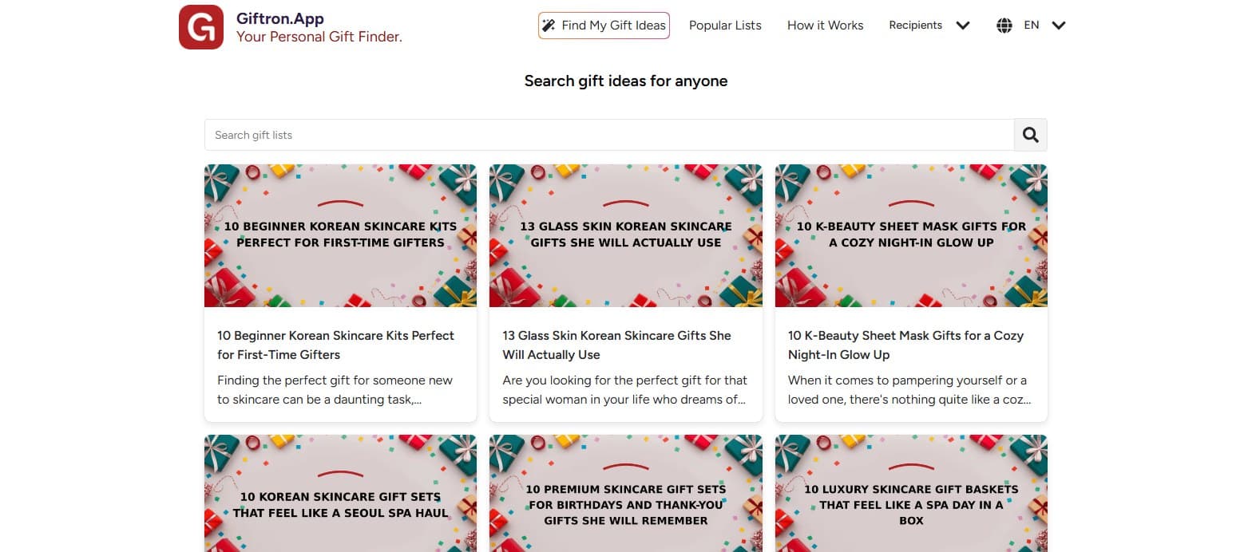
Task: Open Korean Skincare Gift Sets Seoul Spa Haul card
Action: coord(340,493)
